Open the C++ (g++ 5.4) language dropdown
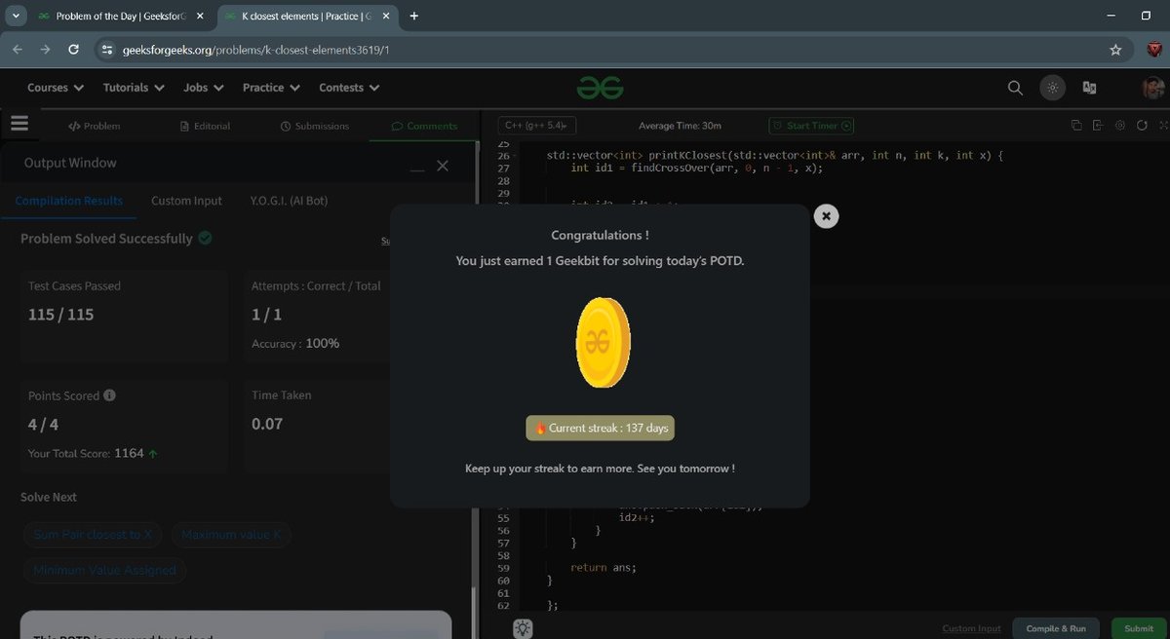The width and height of the screenshot is (1170, 639). pyautogui.click(x=536, y=126)
